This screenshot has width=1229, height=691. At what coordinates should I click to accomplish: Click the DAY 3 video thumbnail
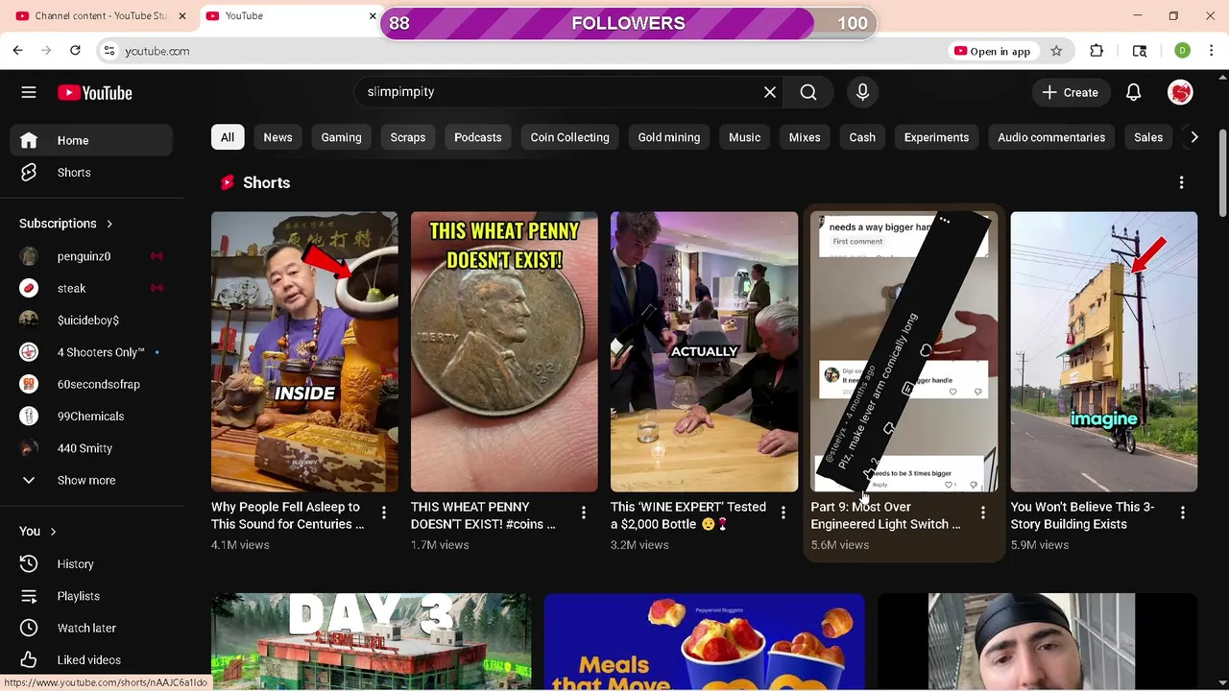tap(371, 641)
